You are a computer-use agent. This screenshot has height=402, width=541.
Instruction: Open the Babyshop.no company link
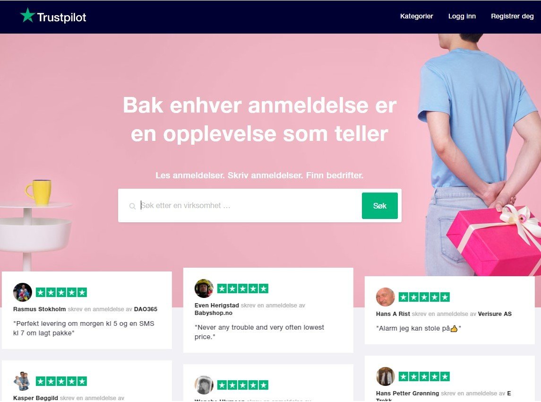click(x=214, y=313)
